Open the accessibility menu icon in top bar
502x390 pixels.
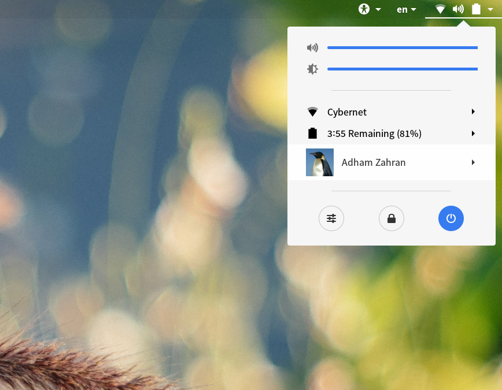pos(364,9)
